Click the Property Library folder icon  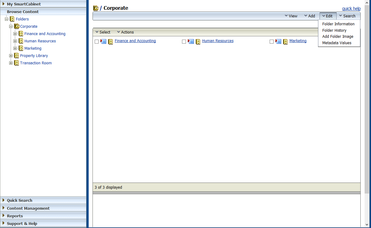[16, 55]
